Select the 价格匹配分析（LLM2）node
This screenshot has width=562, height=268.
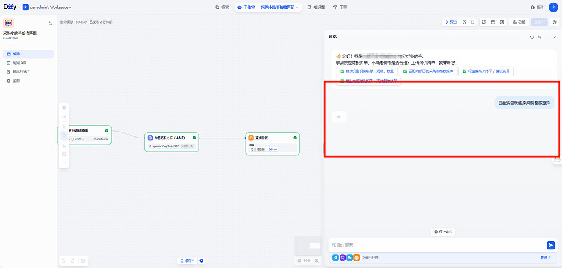point(172,142)
